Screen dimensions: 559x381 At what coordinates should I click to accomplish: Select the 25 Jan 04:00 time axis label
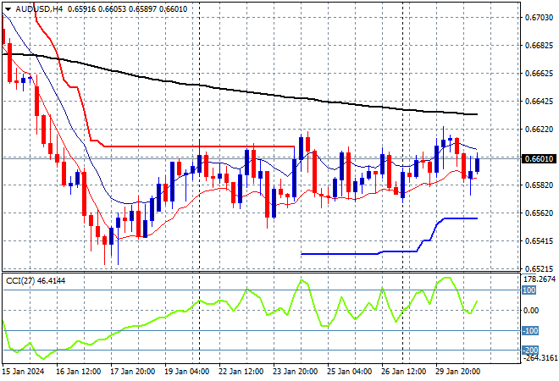[349, 372]
